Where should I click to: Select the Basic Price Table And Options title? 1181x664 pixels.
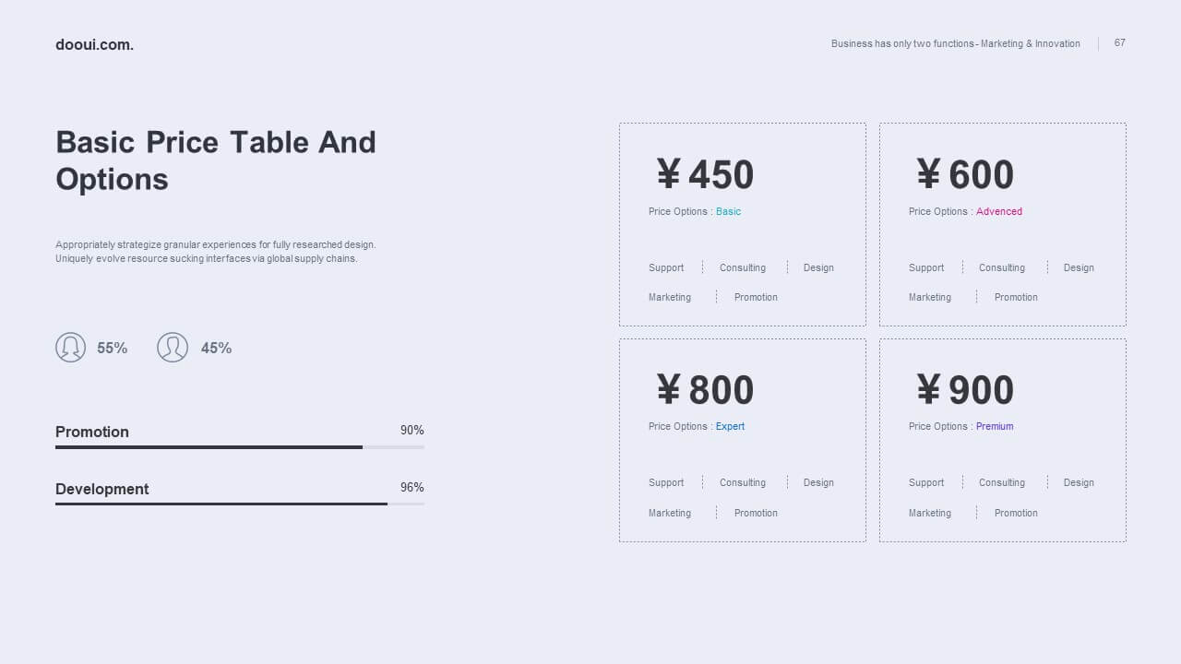point(216,160)
